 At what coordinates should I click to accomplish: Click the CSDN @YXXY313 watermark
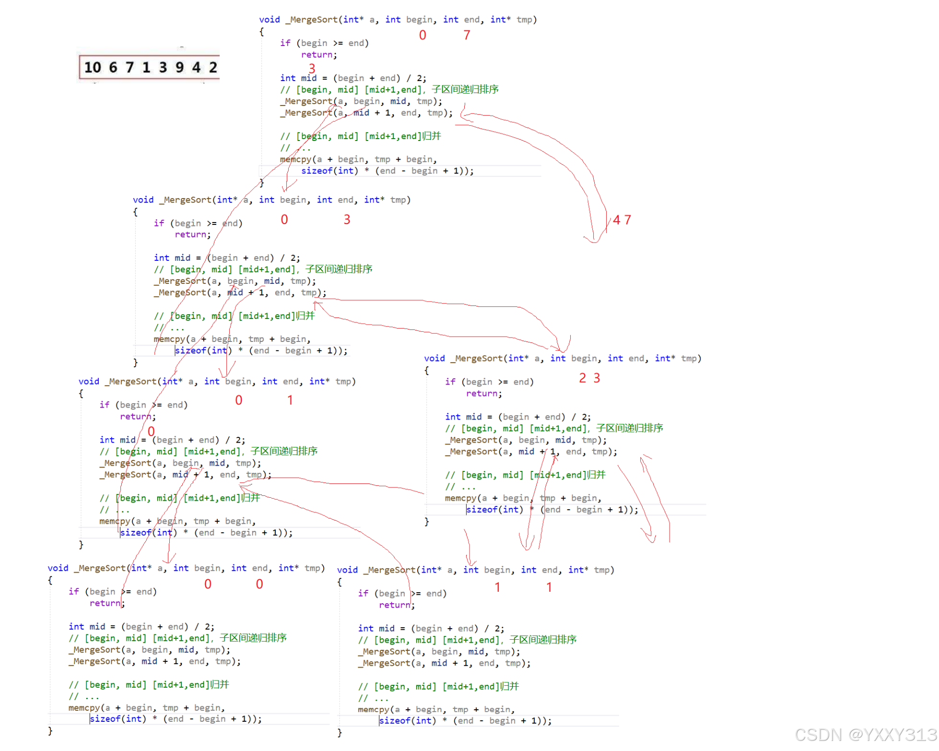click(x=865, y=735)
